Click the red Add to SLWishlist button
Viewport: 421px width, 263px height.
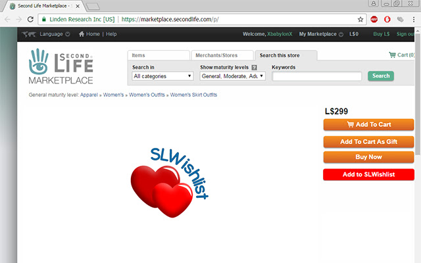(x=368, y=174)
